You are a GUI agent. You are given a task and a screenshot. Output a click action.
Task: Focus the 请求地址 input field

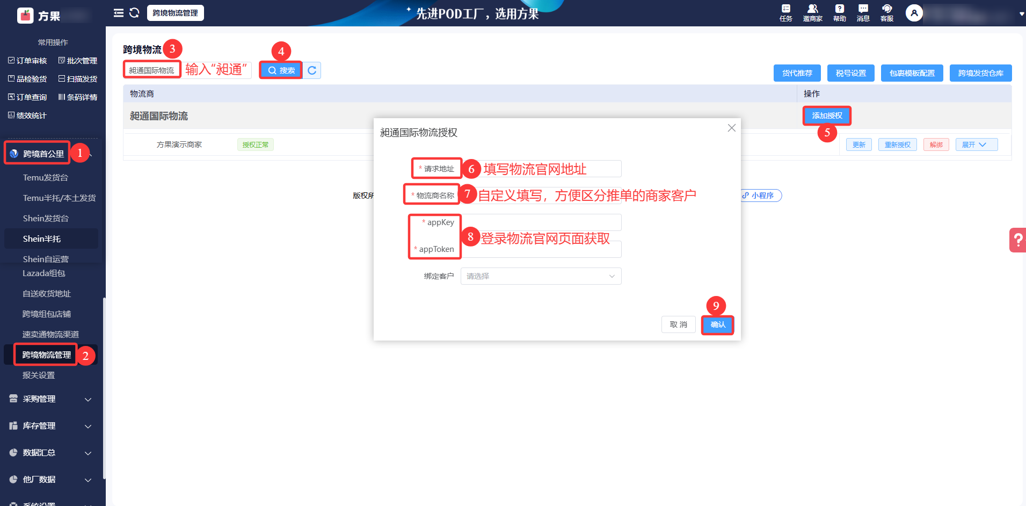pyautogui.click(x=541, y=169)
